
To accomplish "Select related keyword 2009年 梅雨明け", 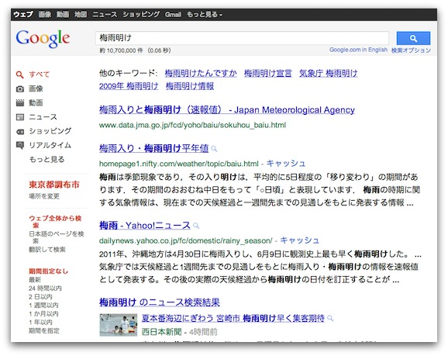I will coord(129,86).
